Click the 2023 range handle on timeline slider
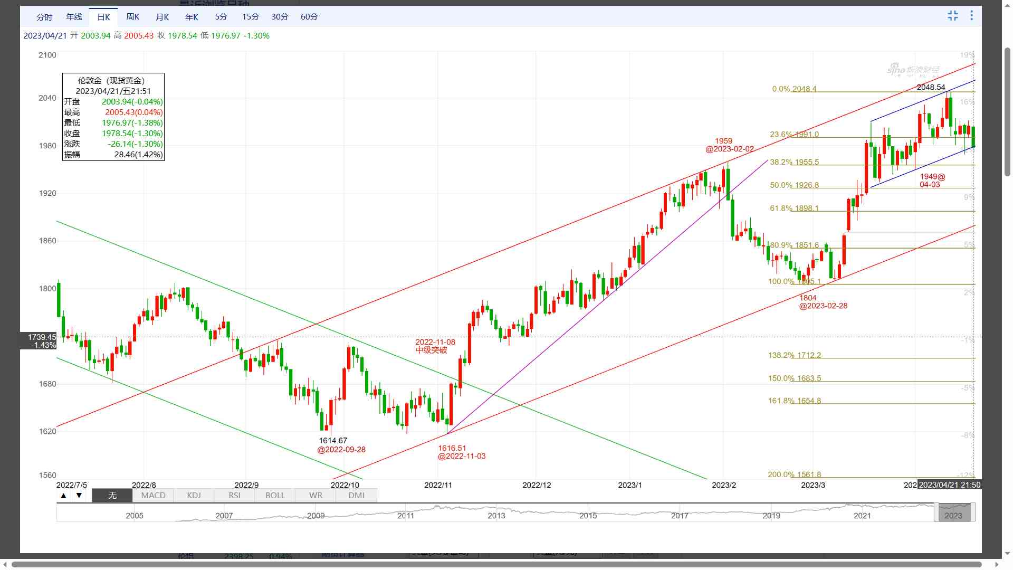Screen dimensions: 1013x570 pos(953,512)
